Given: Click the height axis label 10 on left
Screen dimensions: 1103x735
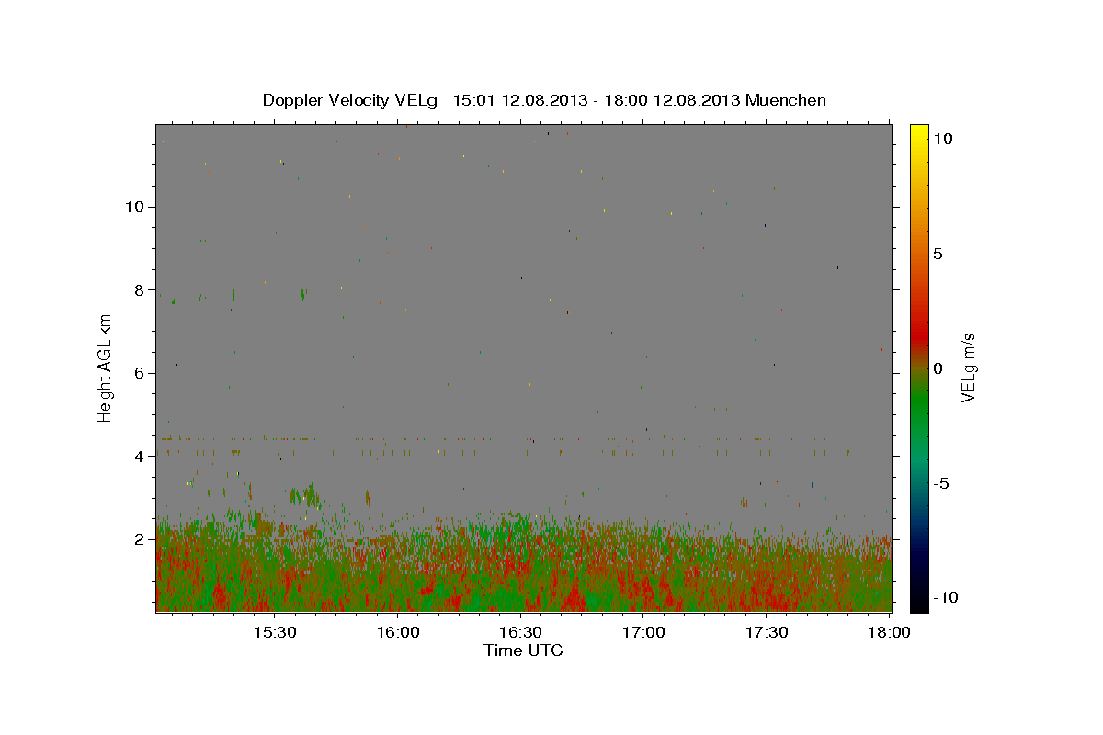Looking at the screenshot, I should (136, 207).
